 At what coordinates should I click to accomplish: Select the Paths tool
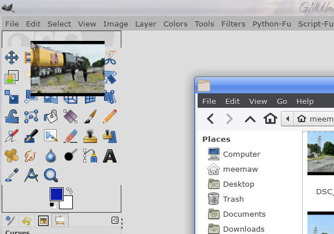coord(90,156)
